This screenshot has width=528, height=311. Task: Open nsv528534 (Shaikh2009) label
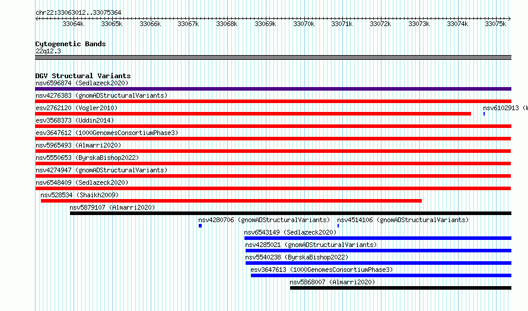79,195
